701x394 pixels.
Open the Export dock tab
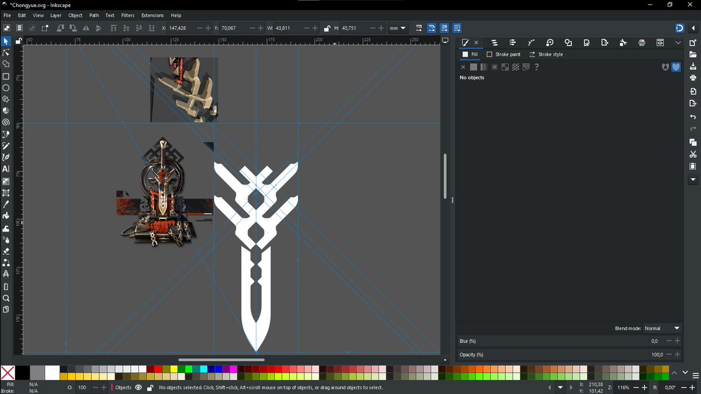[x=605, y=43]
